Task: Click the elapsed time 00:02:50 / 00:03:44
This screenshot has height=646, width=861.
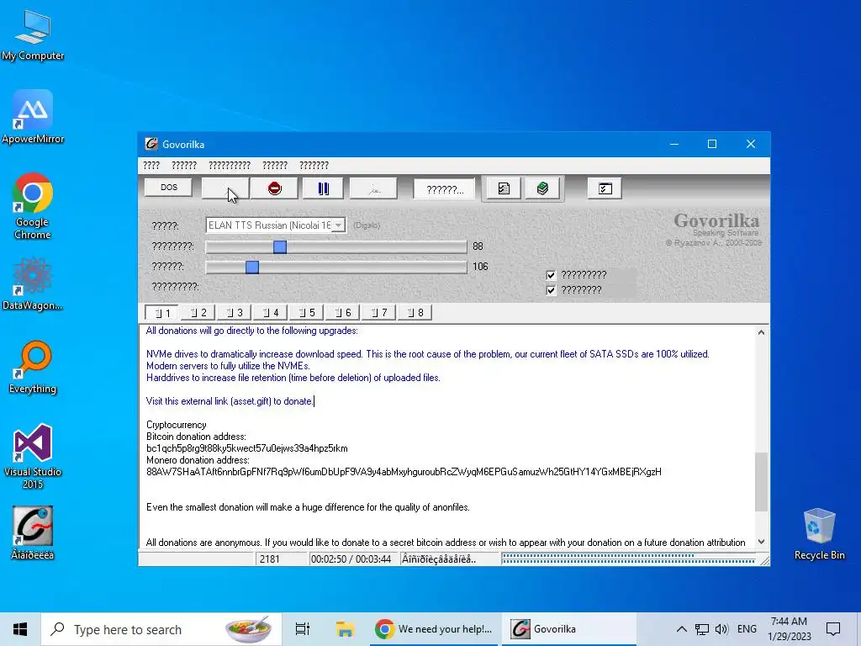Action: coord(351,559)
